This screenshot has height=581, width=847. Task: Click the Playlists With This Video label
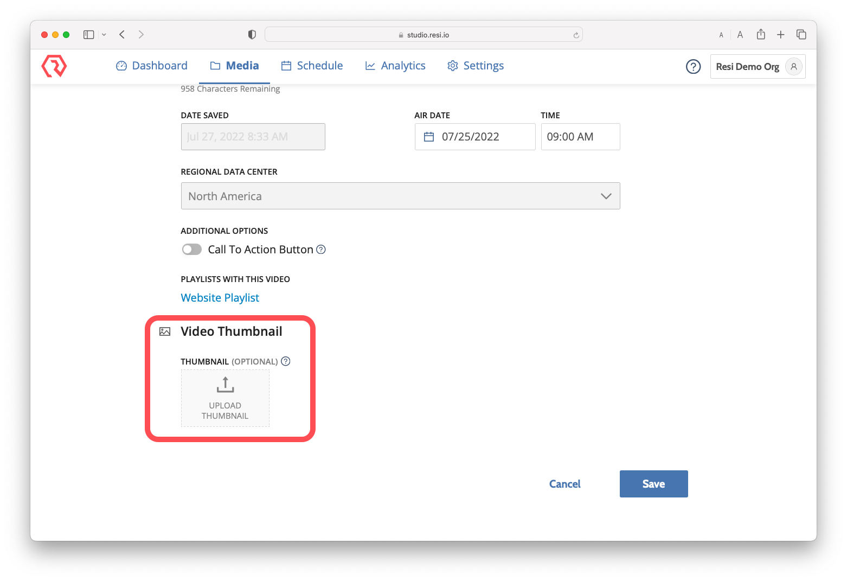pos(235,279)
